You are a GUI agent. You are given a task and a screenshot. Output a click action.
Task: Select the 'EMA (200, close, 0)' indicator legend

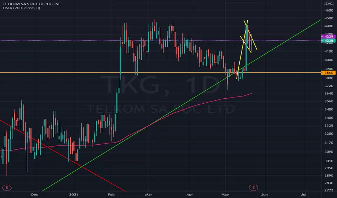(x=21, y=8)
